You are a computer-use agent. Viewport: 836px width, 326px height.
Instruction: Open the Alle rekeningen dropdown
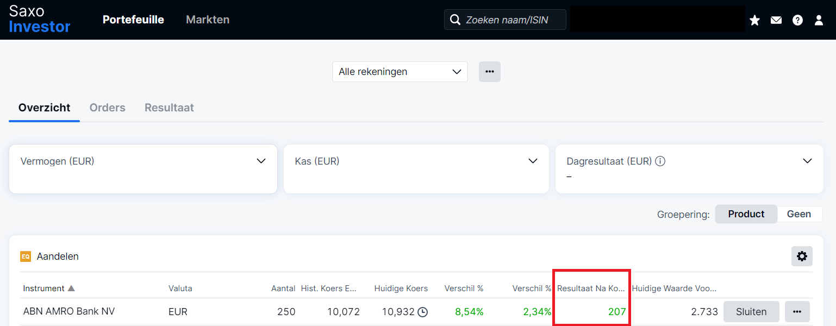coord(400,72)
